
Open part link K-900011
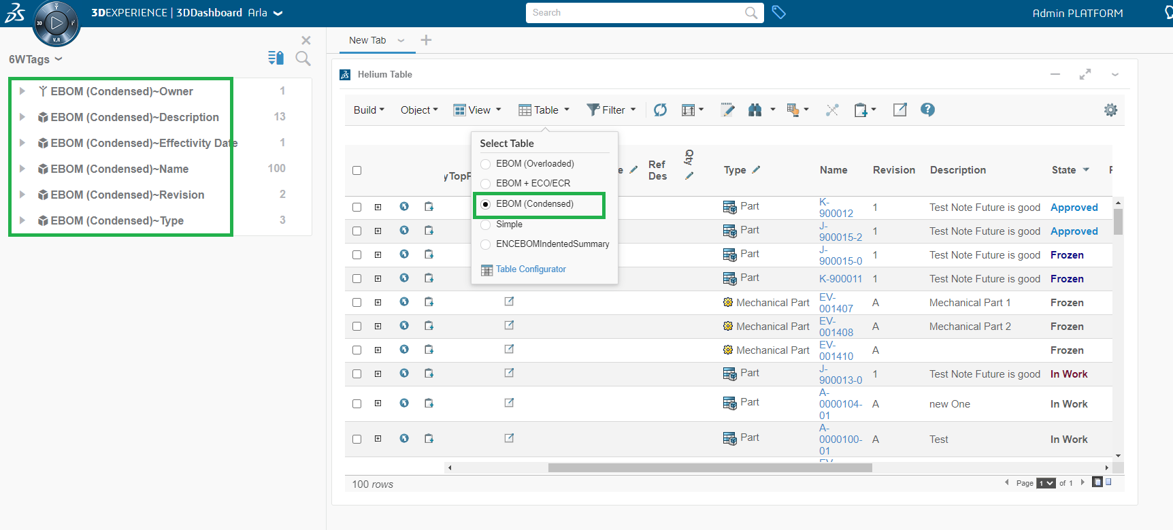click(x=840, y=279)
